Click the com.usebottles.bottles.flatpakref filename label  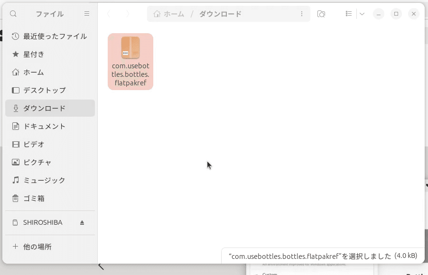tap(130, 74)
